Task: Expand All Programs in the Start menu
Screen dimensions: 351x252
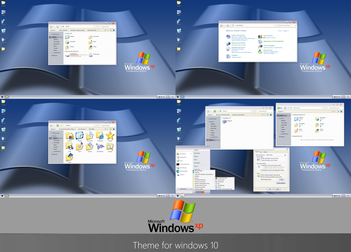Action: tap(184, 189)
